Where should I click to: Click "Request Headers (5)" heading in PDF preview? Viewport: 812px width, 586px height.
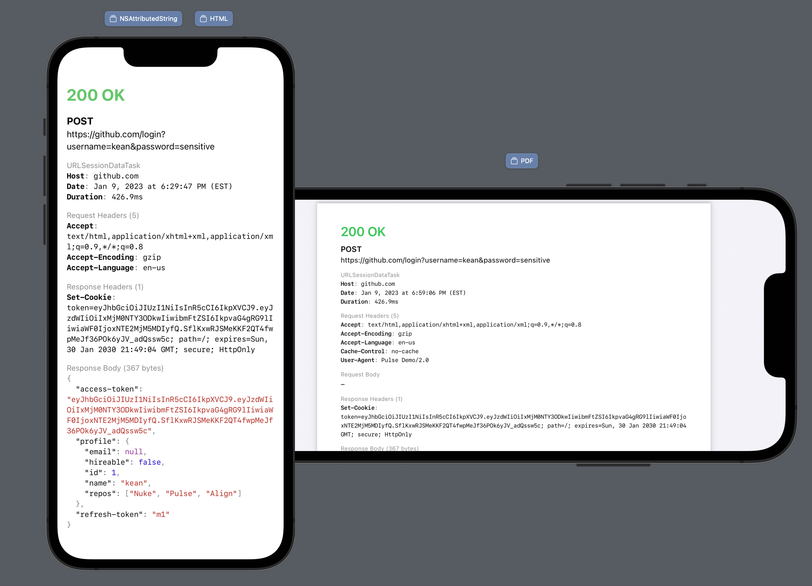pyautogui.click(x=369, y=316)
